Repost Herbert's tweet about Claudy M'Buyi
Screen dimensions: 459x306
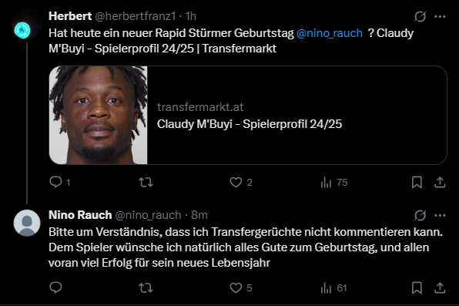pos(146,183)
